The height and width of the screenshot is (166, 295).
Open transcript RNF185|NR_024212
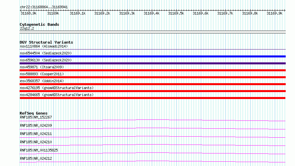[x=36, y=158]
